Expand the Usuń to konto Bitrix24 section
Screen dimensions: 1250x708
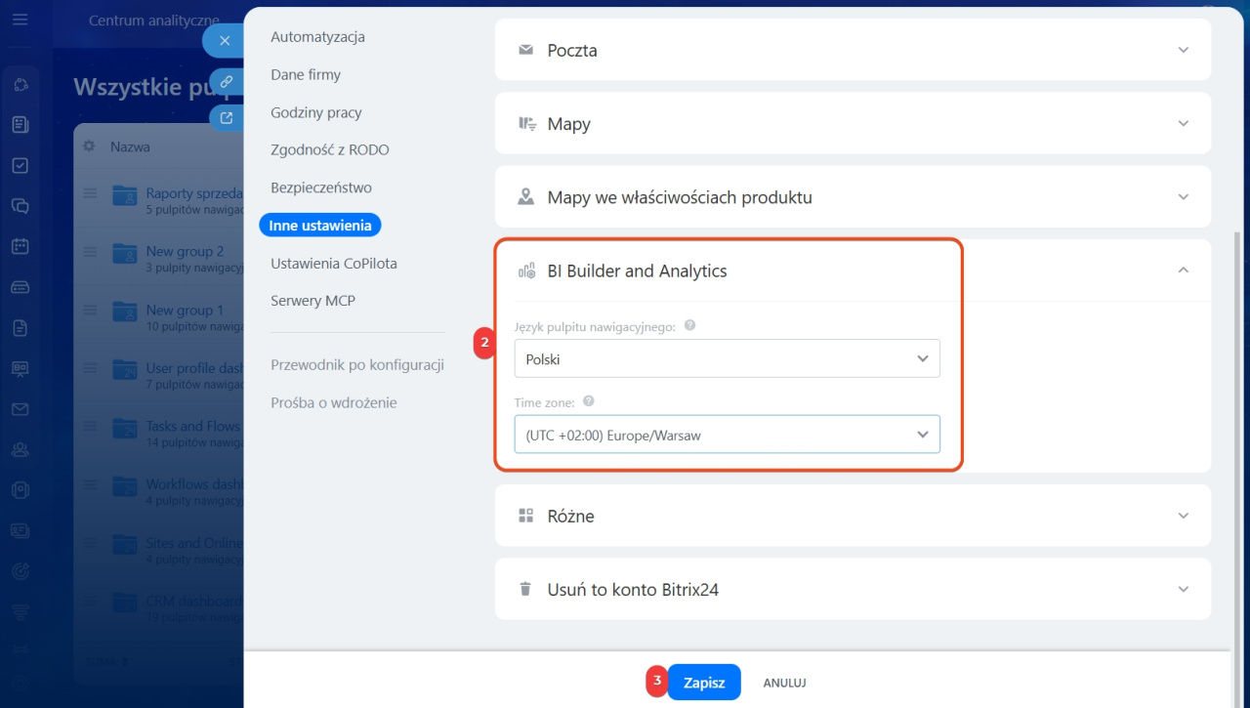1183,590
